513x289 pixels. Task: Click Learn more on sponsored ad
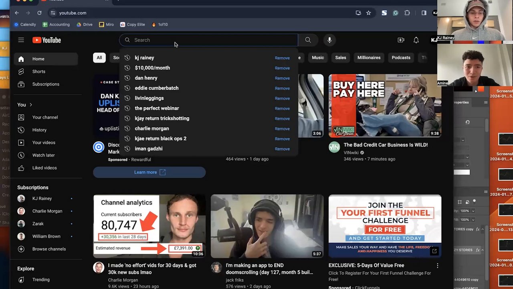point(149,172)
